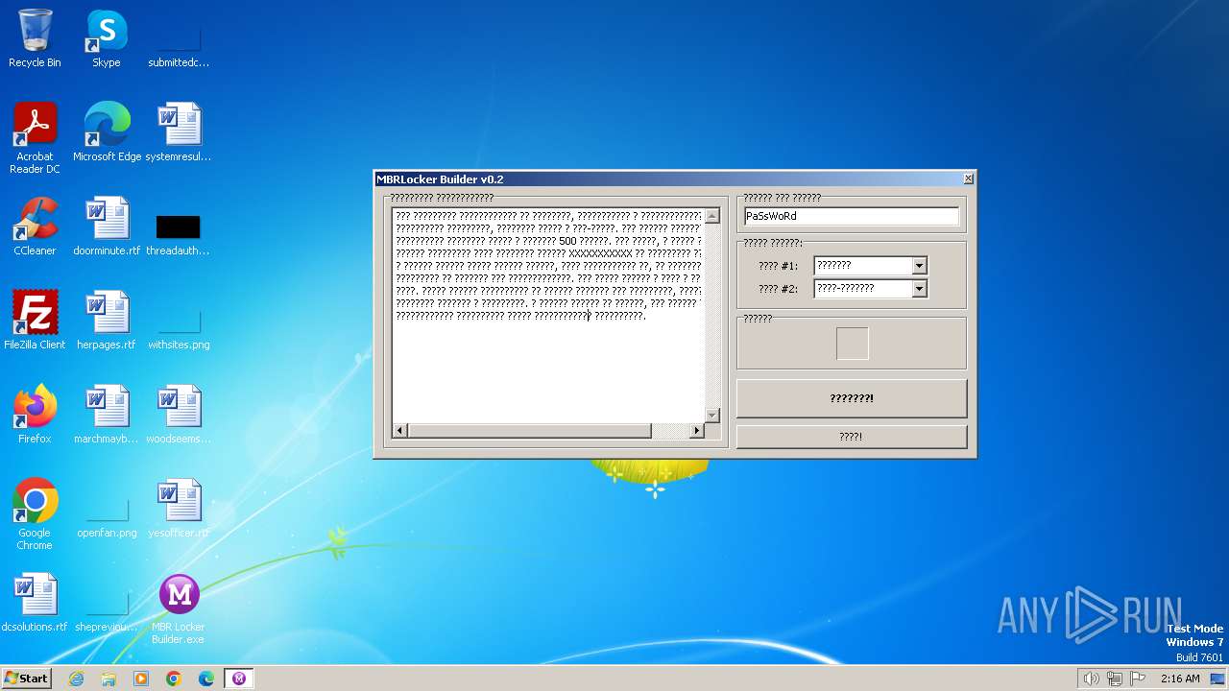Select the Acrobat Reader DC shortcut
This screenshot has width=1229, height=691.
(35, 138)
